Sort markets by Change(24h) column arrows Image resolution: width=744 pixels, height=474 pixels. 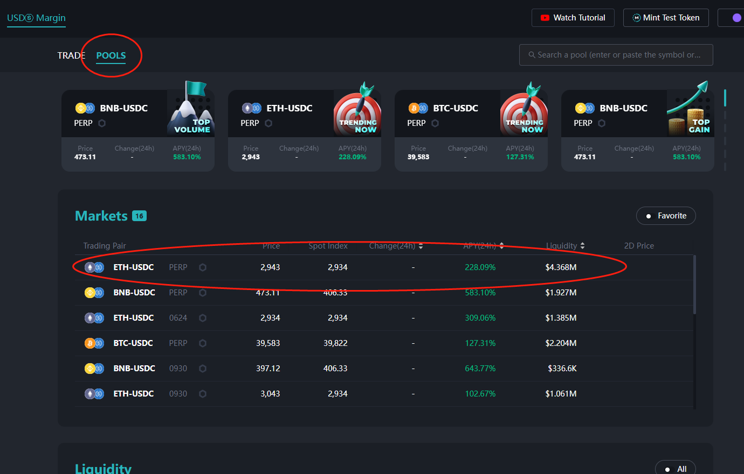pyautogui.click(x=421, y=246)
